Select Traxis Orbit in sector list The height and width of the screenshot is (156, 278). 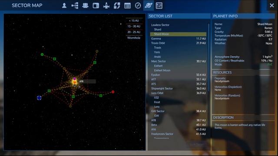(178, 43)
